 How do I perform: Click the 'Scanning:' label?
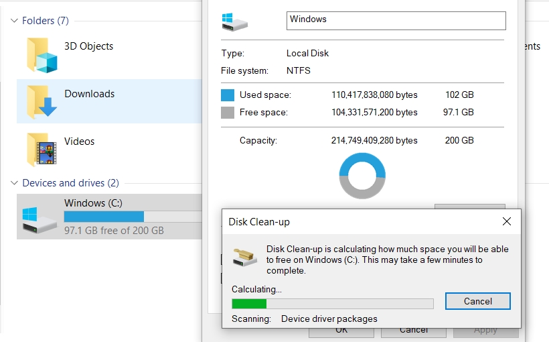pyautogui.click(x=251, y=319)
